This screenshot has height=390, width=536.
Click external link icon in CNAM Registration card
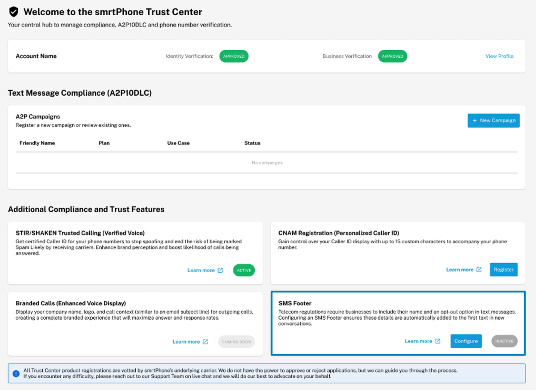pyautogui.click(x=479, y=270)
